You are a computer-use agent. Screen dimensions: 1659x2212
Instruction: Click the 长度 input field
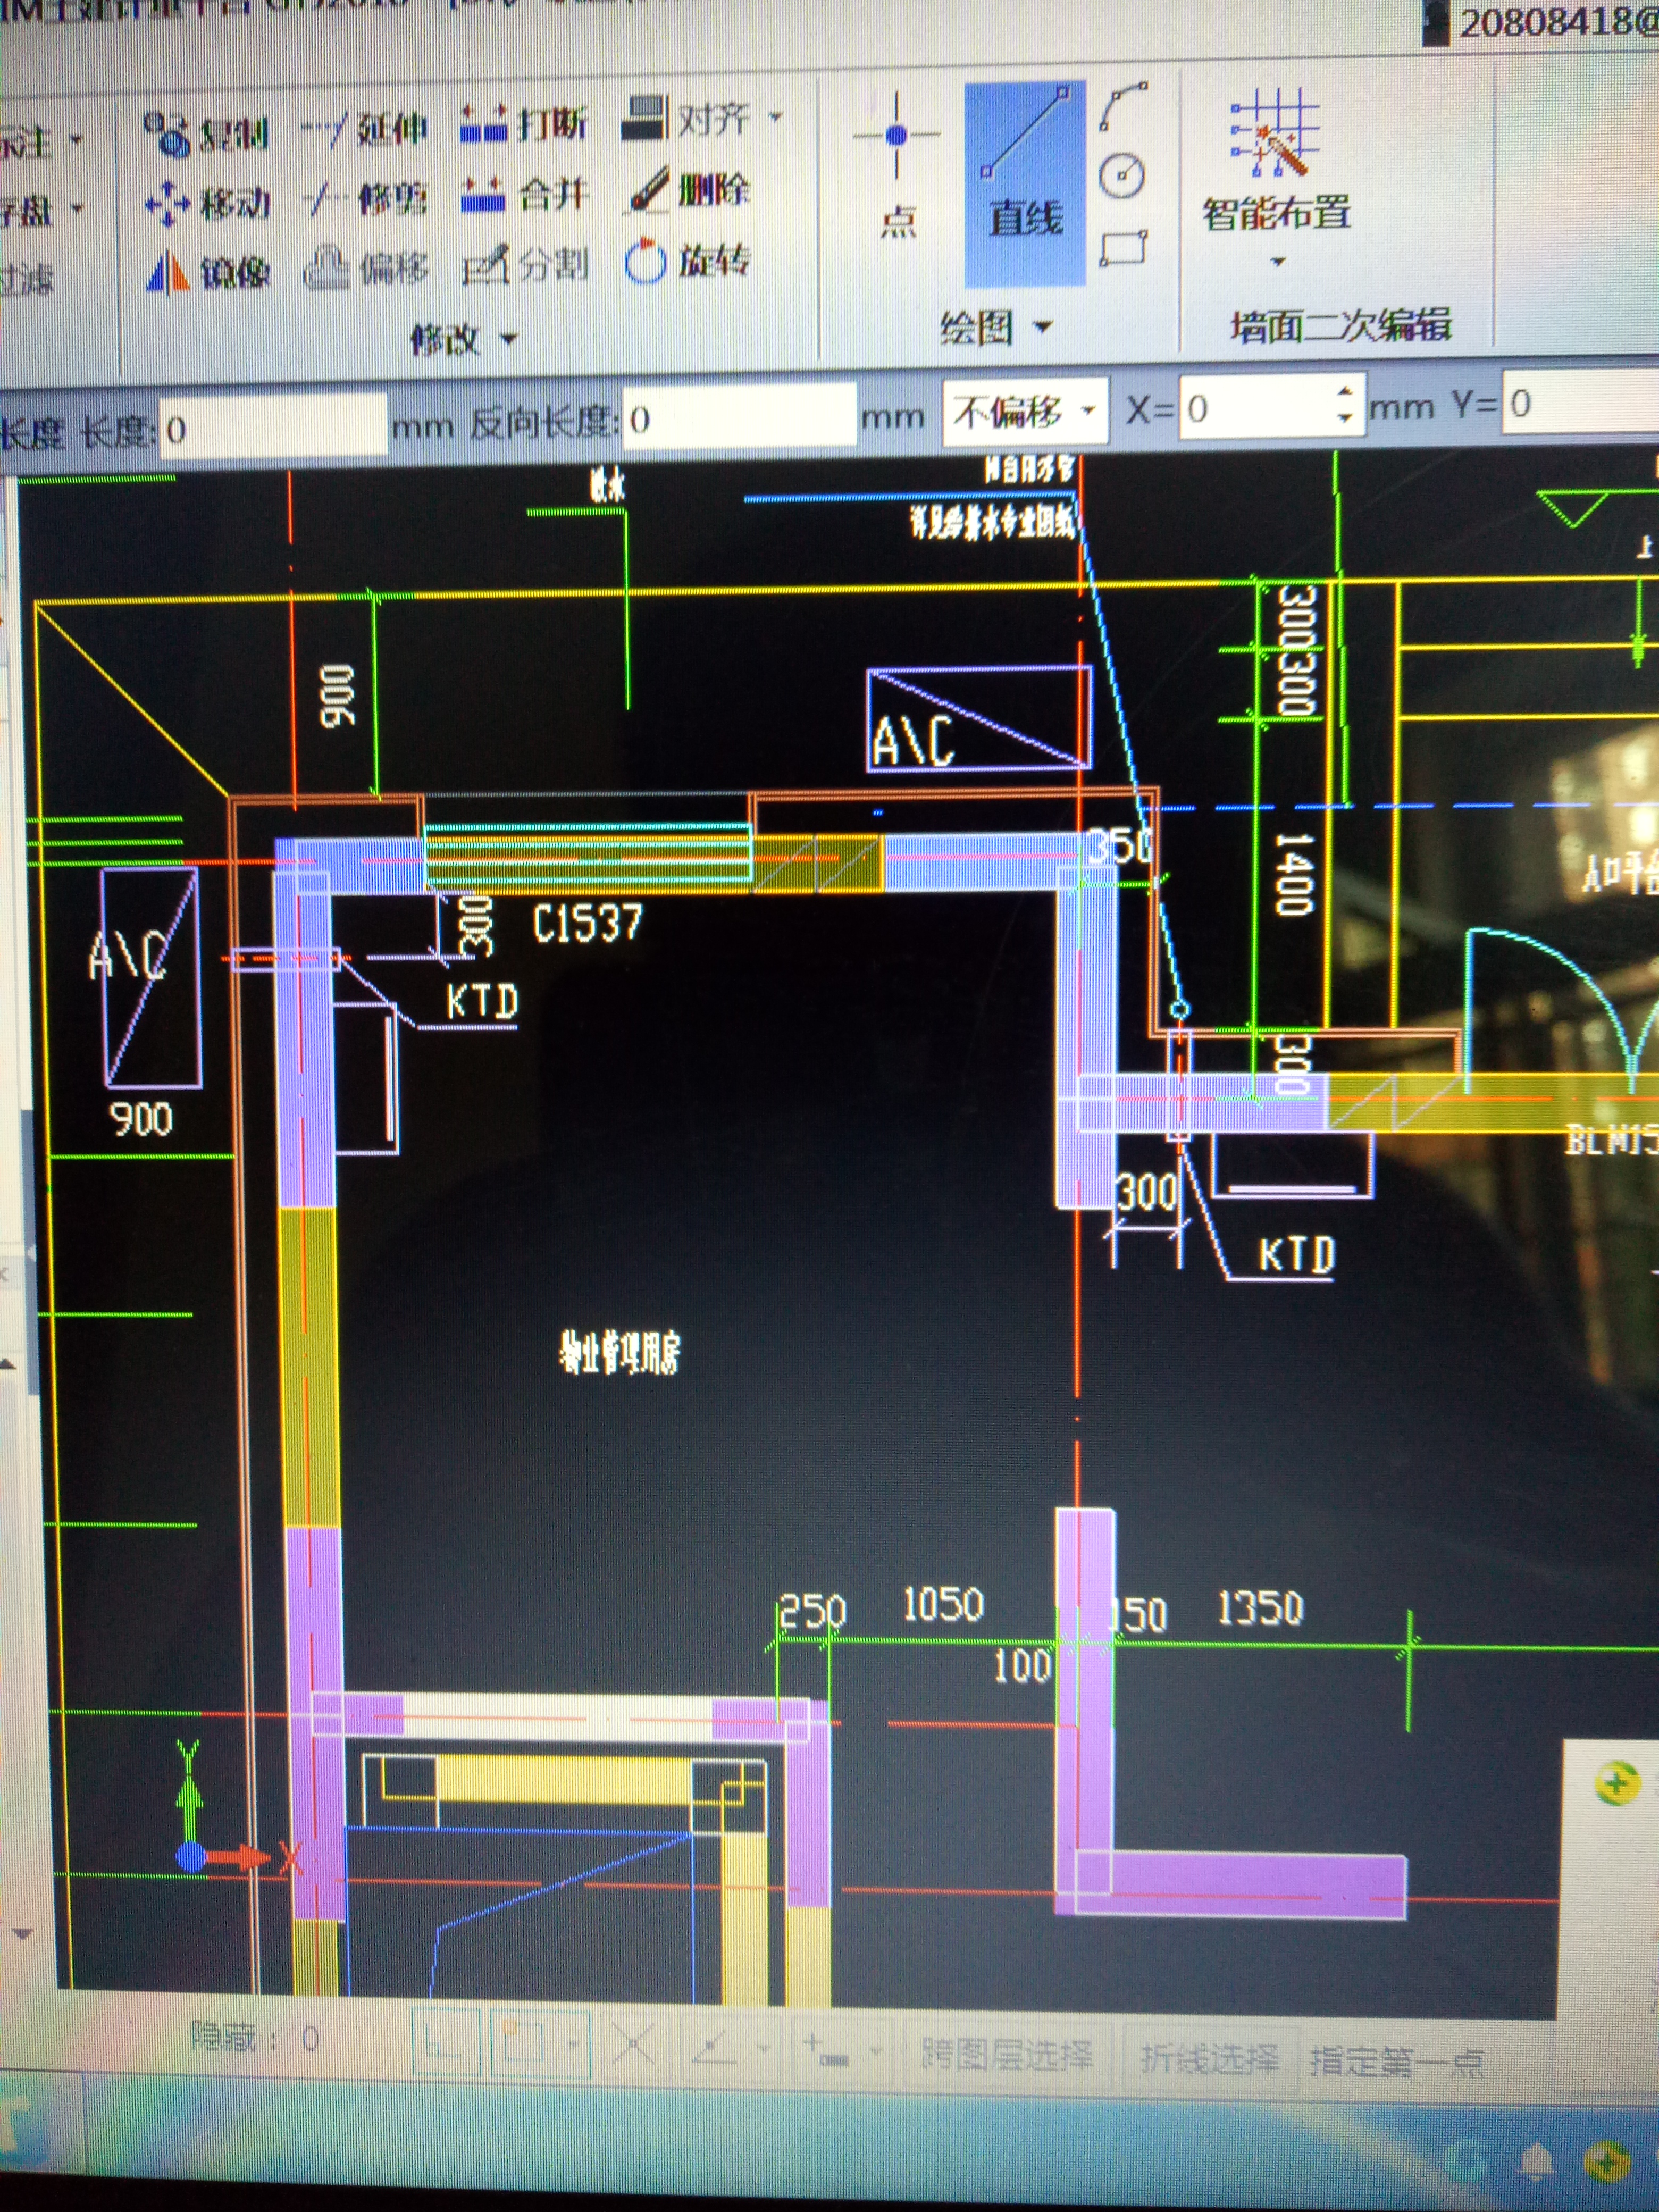point(273,427)
